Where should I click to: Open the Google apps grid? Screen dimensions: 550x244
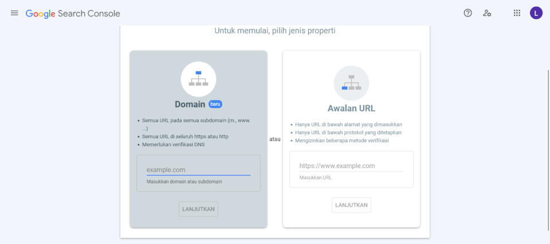coord(517,13)
